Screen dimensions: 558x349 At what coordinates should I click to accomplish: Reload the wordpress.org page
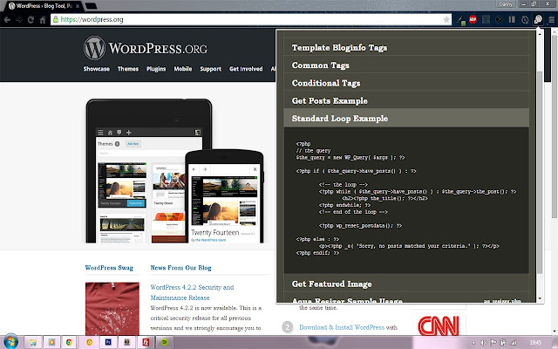tap(31, 19)
